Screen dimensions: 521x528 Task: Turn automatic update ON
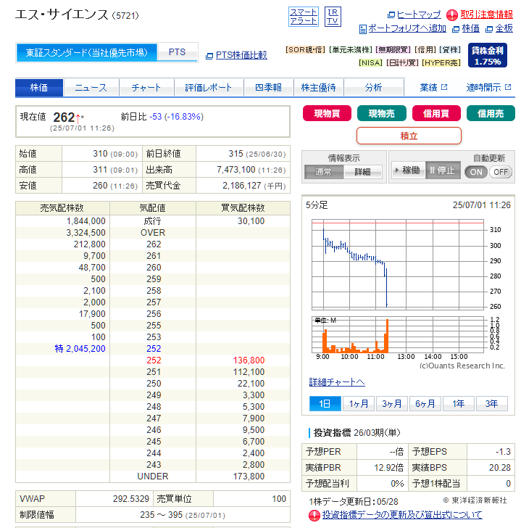click(x=476, y=172)
